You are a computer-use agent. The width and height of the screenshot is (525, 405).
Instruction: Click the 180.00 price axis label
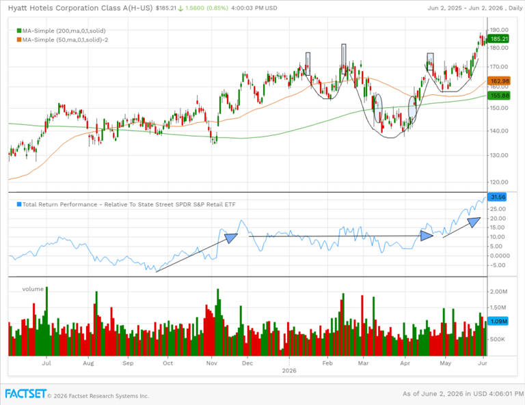tap(499, 48)
